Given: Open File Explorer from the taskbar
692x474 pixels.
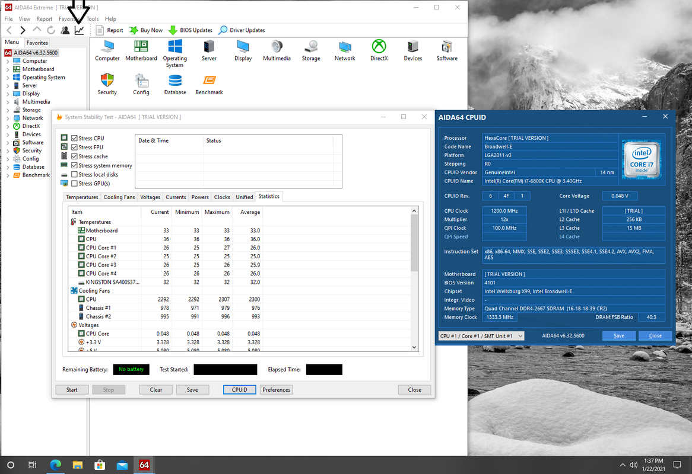Looking at the screenshot, I should tap(78, 465).
